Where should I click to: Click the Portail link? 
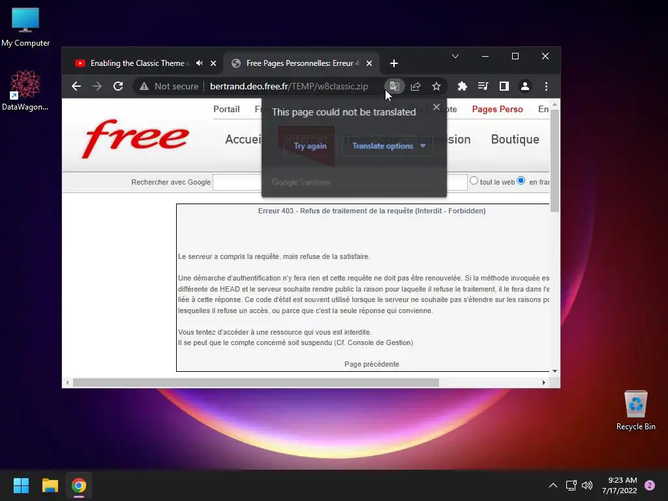click(x=226, y=109)
